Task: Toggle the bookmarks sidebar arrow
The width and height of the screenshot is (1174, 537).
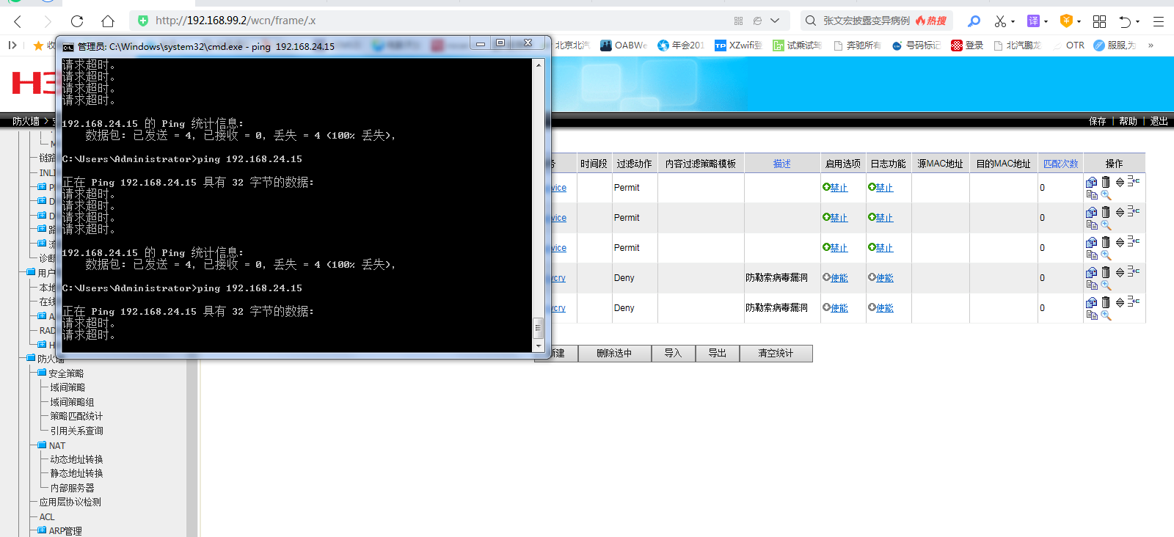Action: click(12, 45)
